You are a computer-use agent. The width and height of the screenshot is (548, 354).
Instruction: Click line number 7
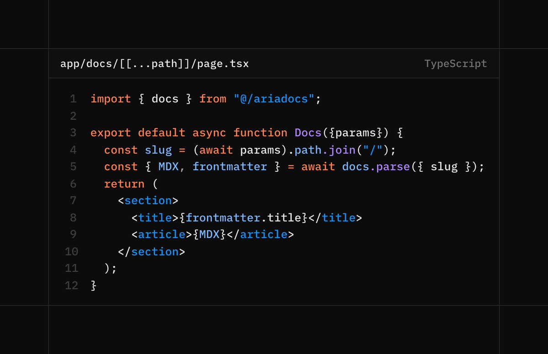(73, 201)
